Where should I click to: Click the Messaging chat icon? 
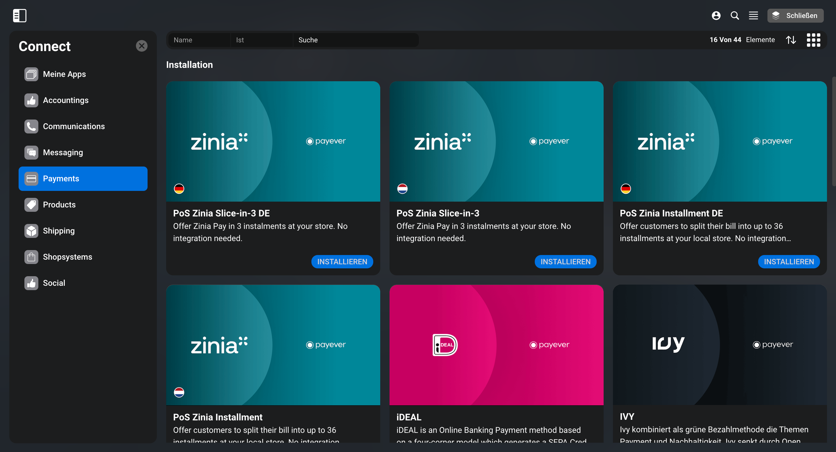(31, 153)
